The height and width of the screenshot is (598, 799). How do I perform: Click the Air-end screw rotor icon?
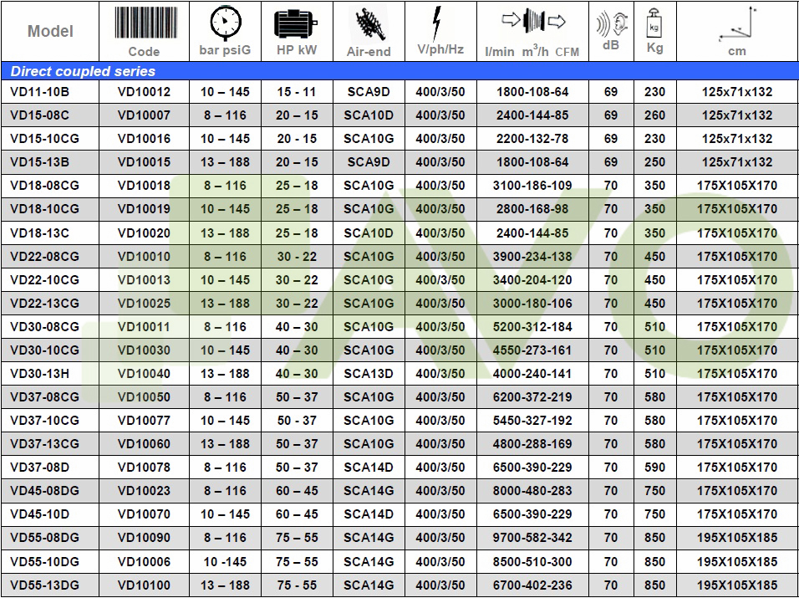coord(369,25)
